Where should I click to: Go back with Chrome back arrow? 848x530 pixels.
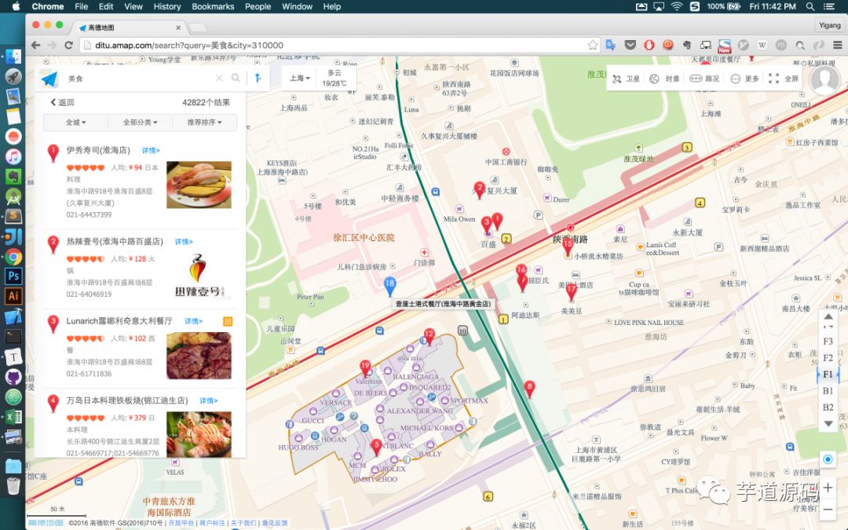pyautogui.click(x=35, y=45)
